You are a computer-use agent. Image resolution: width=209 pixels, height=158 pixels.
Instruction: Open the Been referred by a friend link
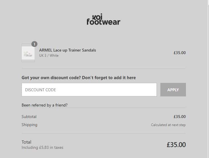(45, 105)
